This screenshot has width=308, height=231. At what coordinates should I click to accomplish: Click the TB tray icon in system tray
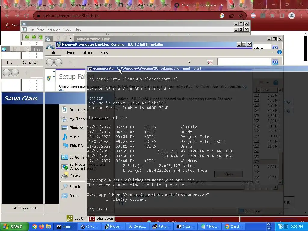[x=280, y=227]
